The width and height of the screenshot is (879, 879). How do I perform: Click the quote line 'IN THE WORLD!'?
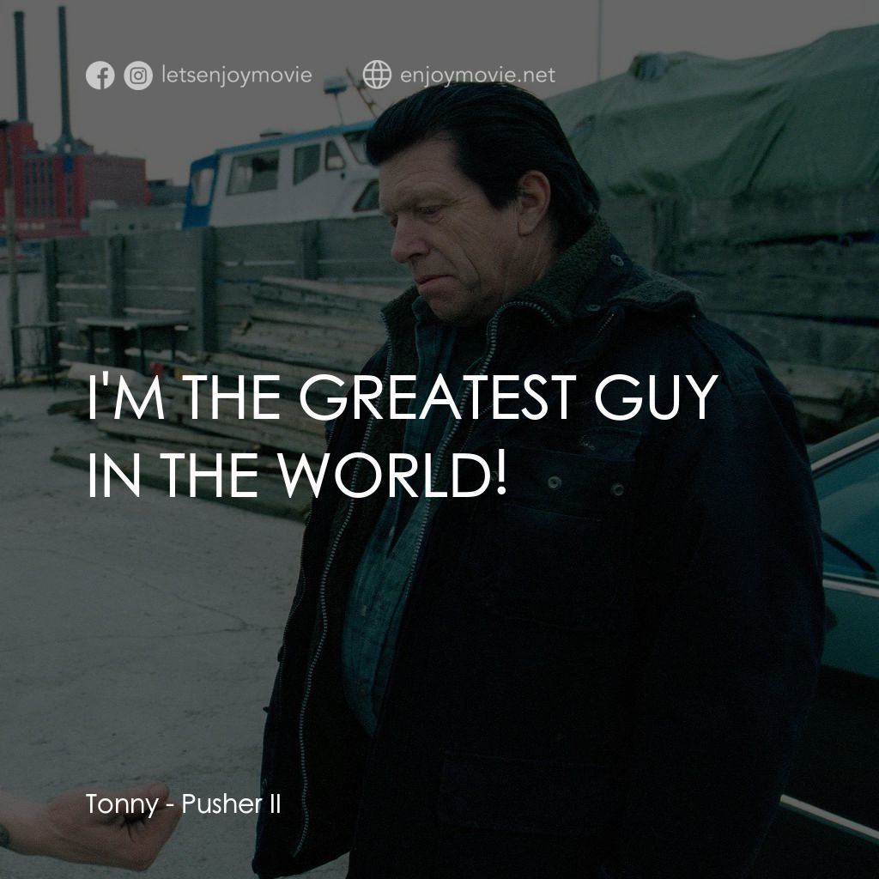[x=296, y=472]
